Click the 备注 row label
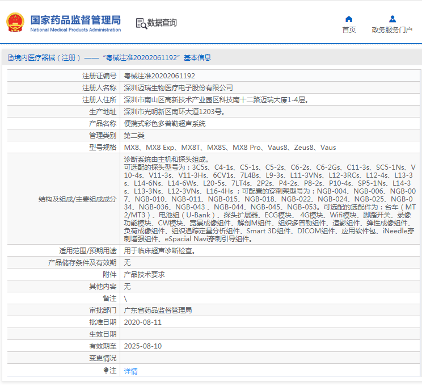The image size is (422, 386). pos(109,299)
